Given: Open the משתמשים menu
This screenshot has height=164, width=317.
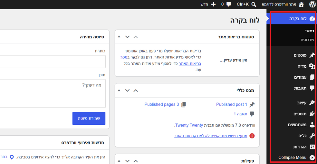Looking at the screenshot, I should (298, 125).
